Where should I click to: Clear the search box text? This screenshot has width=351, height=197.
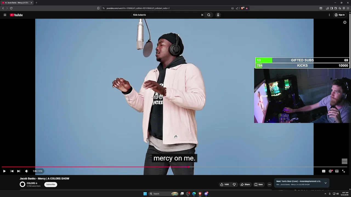click(202, 15)
